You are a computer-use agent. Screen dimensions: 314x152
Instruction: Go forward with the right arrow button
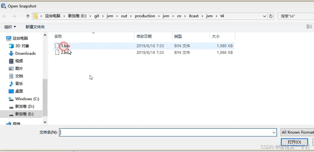coord(14,16)
